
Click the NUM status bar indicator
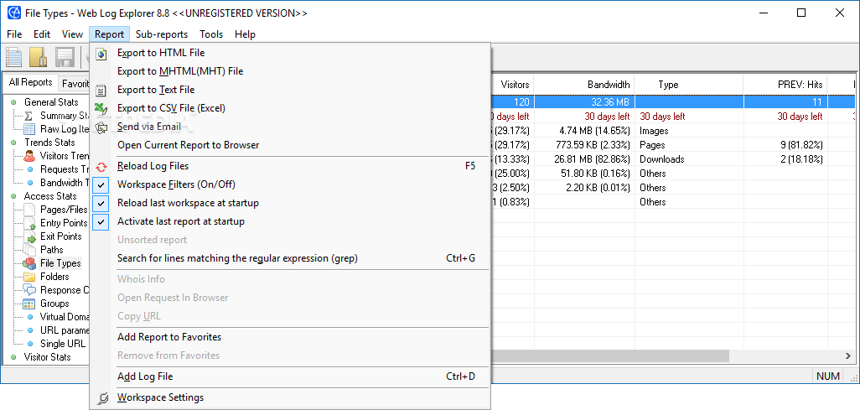(x=828, y=376)
